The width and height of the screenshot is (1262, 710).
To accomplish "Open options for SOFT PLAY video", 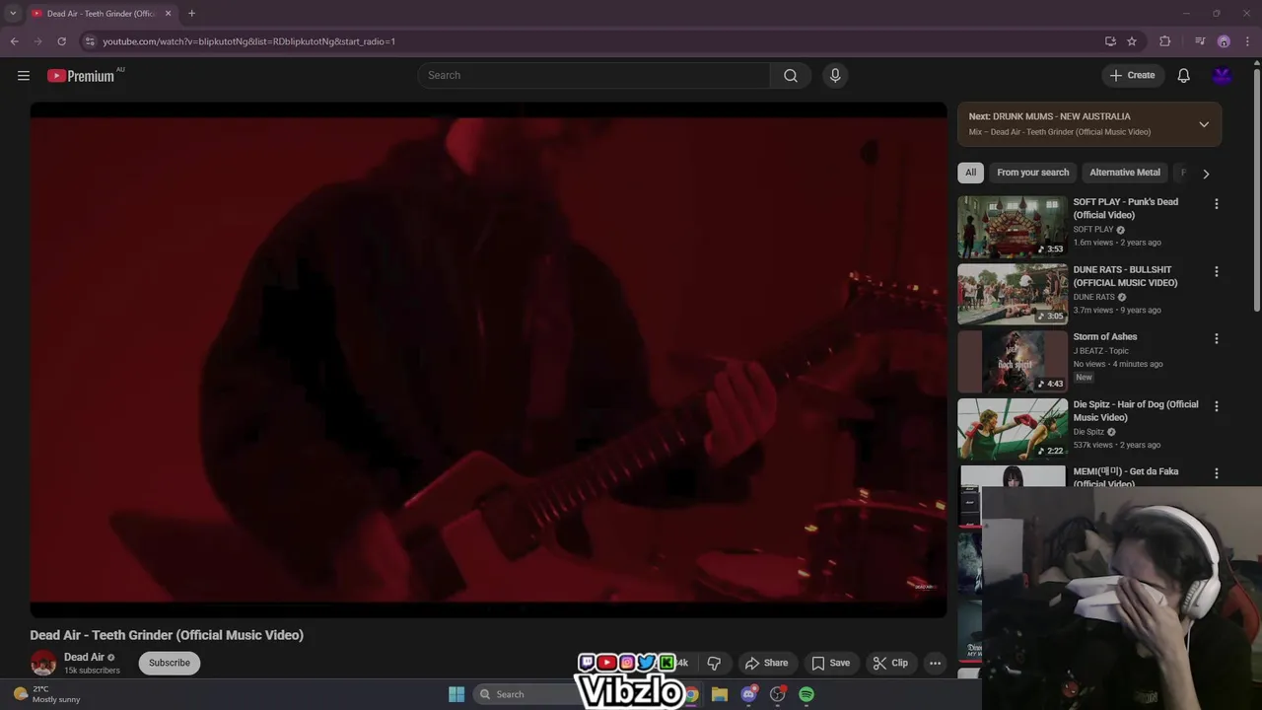I will point(1216,204).
